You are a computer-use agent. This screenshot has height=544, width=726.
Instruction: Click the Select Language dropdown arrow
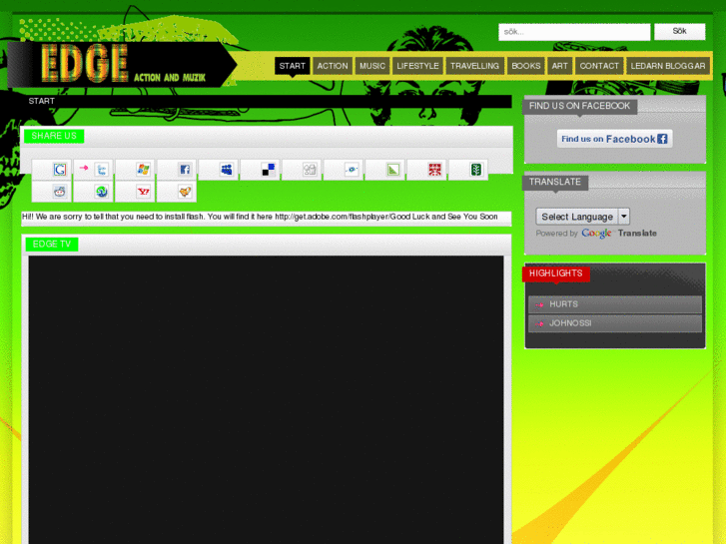coord(624,217)
